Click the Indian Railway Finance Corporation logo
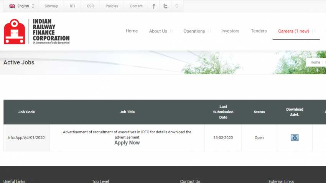The image size is (326, 183). click(x=36, y=31)
